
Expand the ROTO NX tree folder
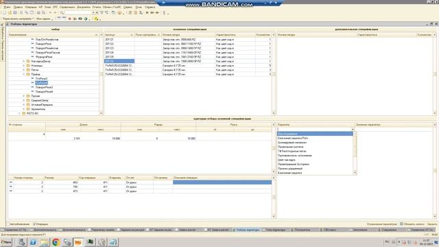[19, 113]
